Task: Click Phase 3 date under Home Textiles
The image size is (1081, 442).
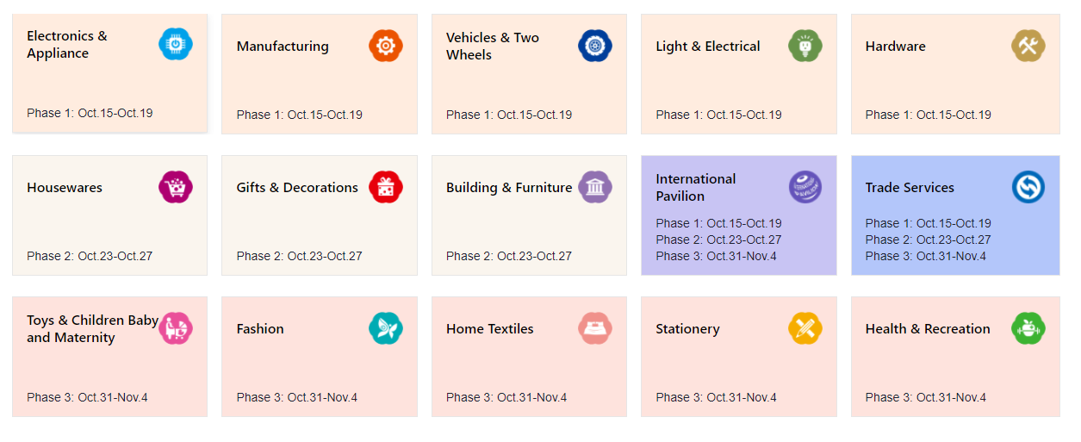Action: tap(506, 397)
